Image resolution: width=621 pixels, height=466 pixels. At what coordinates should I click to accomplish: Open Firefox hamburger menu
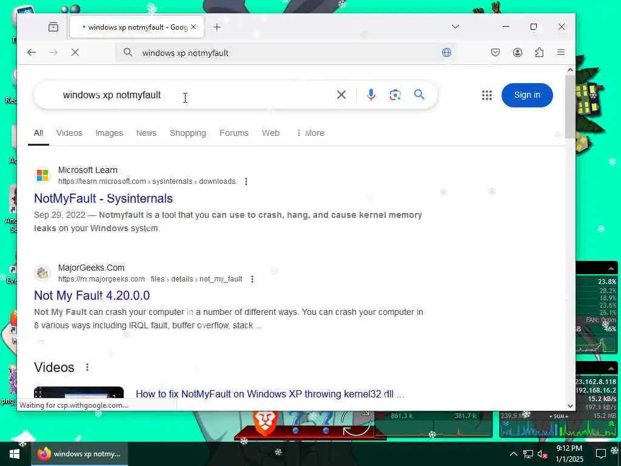(561, 52)
